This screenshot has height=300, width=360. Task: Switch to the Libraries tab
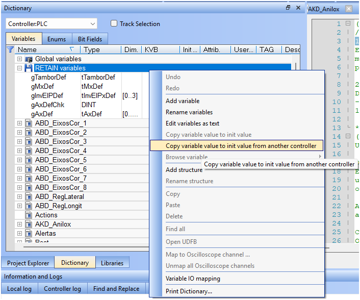(x=112, y=263)
